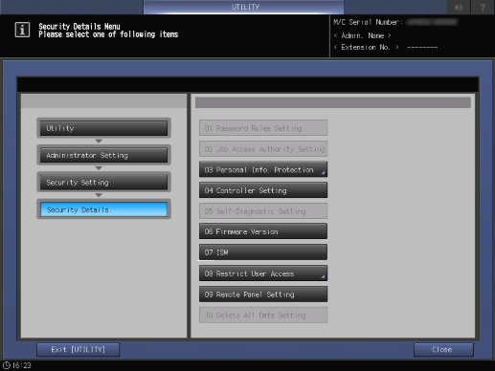
Task: Select the highlighted Security Details item
Action: pos(103,209)
